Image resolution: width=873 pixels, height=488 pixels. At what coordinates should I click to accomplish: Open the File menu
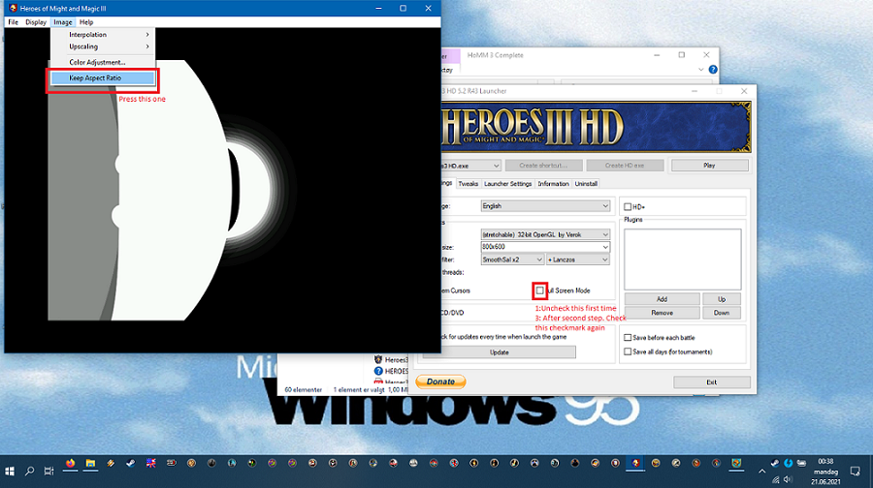pyautogui.click(x=13, y=22)
